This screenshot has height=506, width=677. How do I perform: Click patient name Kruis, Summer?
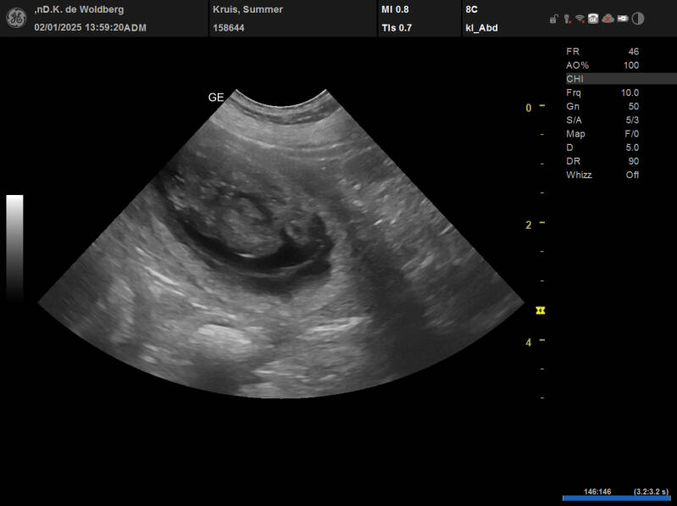247,9
